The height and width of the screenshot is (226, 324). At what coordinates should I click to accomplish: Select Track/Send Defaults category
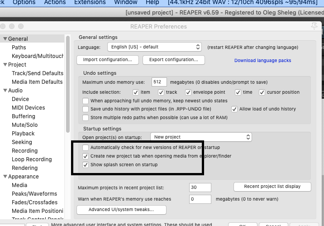(x=38, y=73)
